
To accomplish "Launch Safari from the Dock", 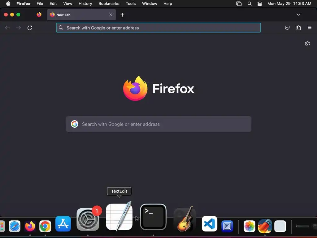I will [15, 226].
